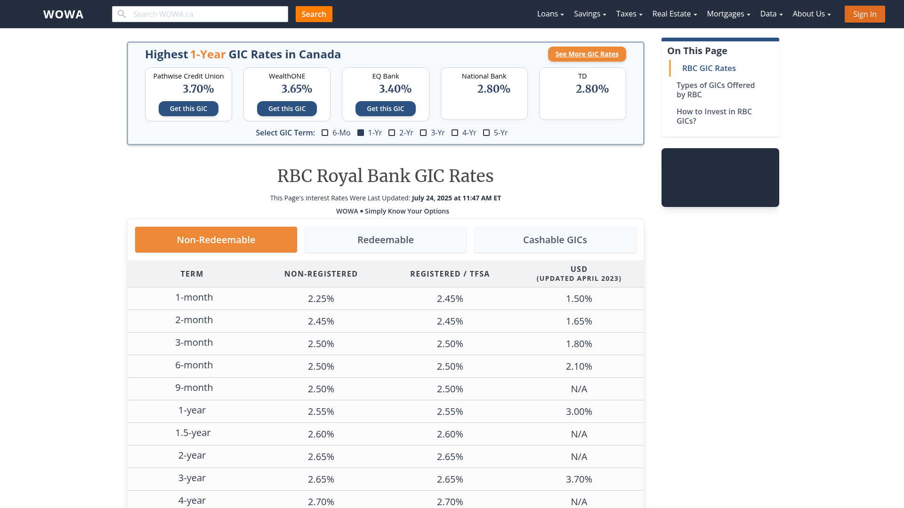The height and width of the screenshot is (508, 904).
Task: Click the Sign In button
Action: (x=864, y=14)
